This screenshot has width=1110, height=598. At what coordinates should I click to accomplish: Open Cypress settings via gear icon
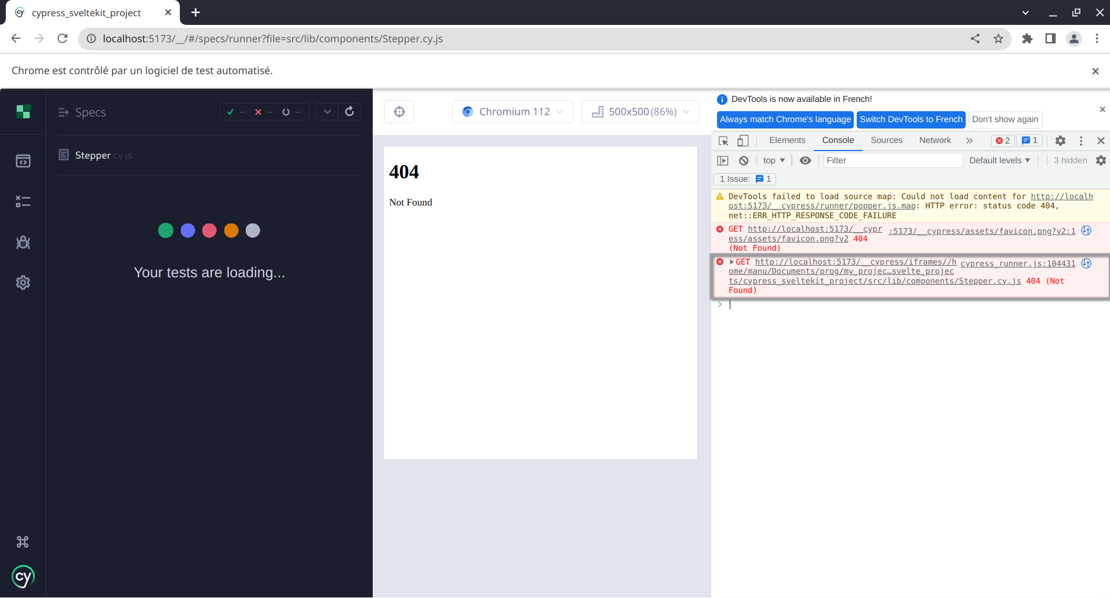coord(23,282)
